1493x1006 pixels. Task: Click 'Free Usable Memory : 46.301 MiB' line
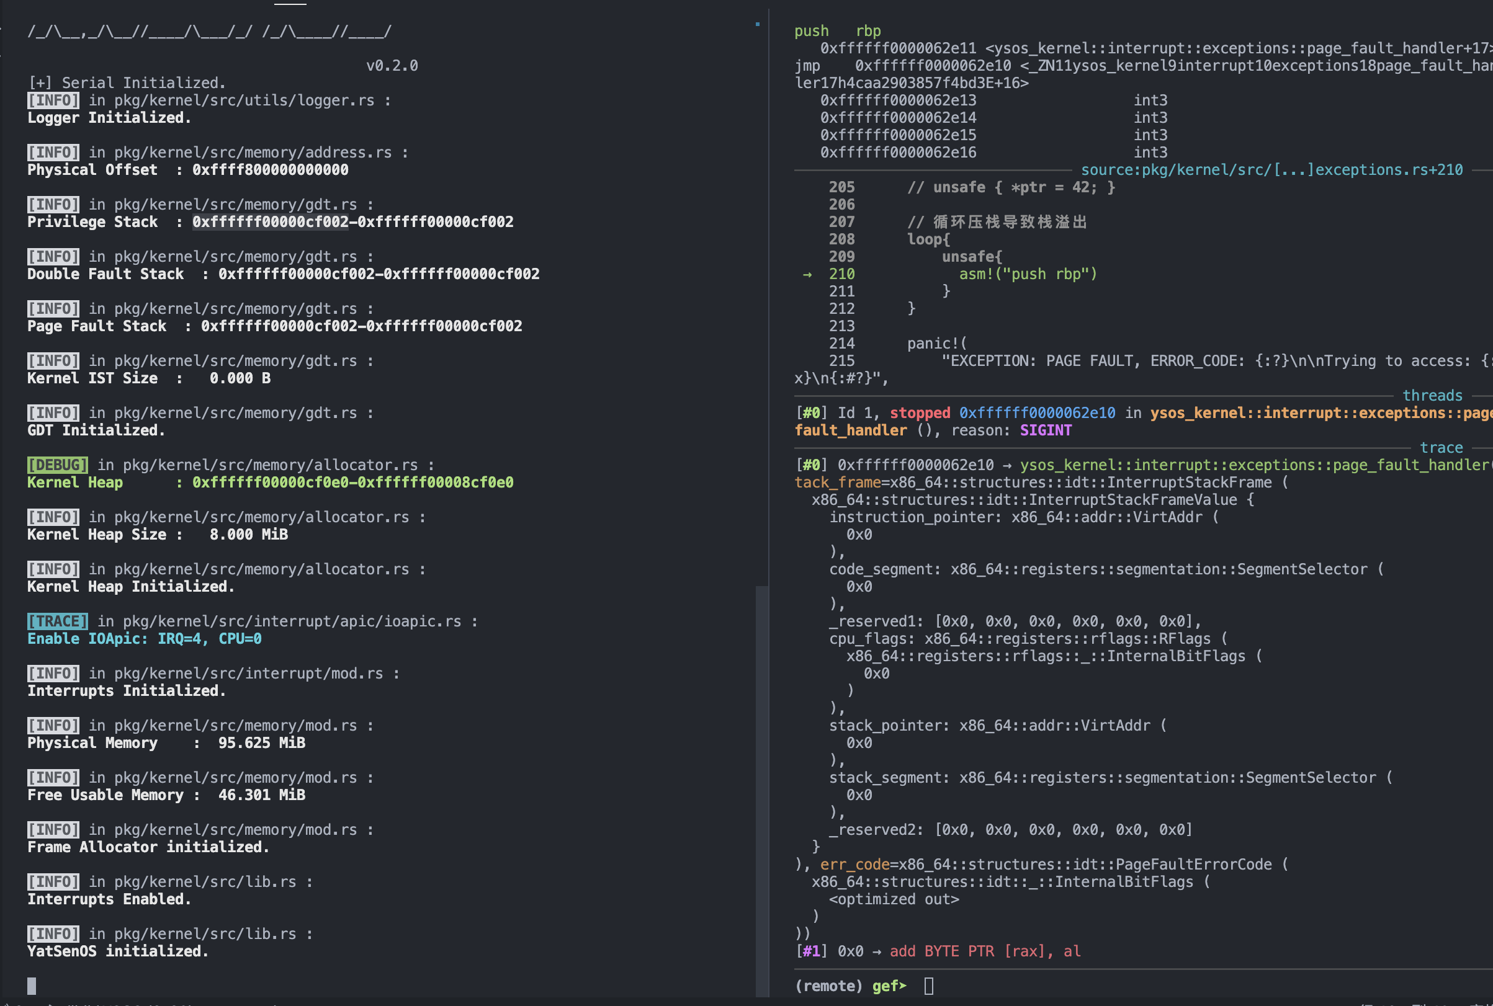point(166,795)
